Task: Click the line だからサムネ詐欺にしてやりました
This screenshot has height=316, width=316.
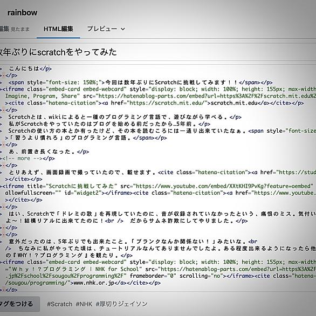Action: click(x=189, y=221)
